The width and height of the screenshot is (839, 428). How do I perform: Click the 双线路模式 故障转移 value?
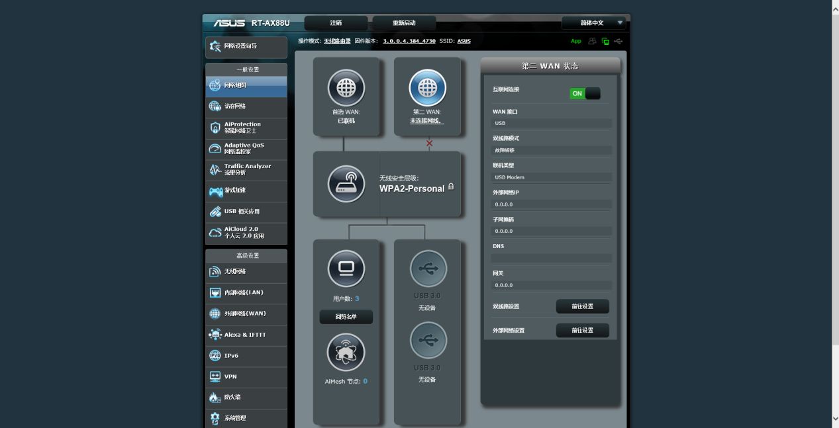click(552, 150)
